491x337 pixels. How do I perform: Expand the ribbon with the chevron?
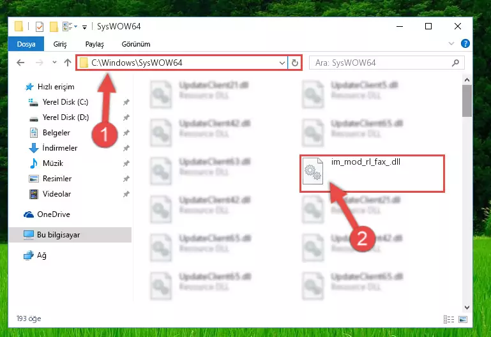[x=451, y=43]
